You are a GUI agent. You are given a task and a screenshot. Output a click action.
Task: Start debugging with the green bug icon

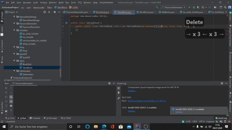pyautogui.click(x=194, y=7)
